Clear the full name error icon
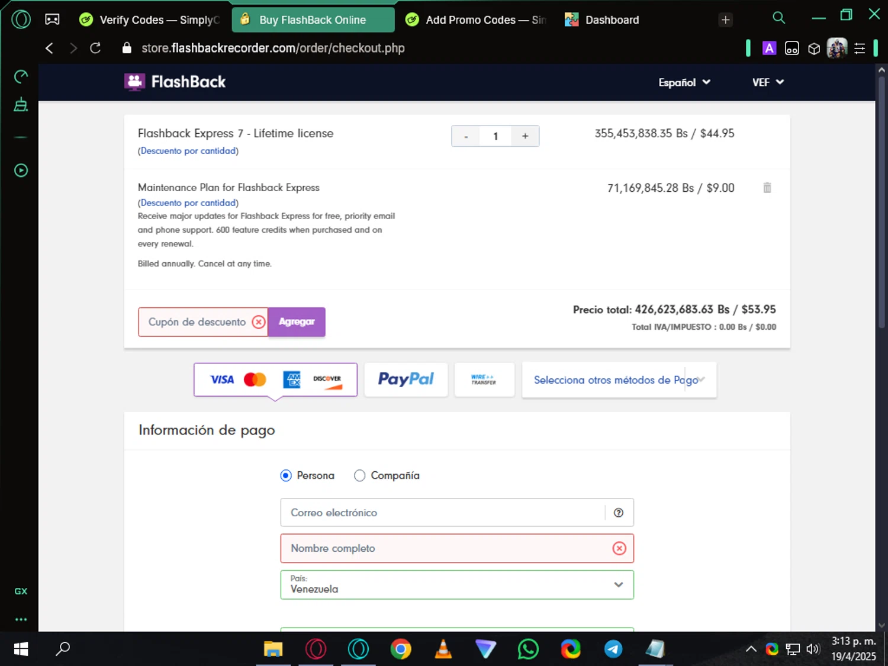Screen dimensions: 888x666 click(619, 548)
